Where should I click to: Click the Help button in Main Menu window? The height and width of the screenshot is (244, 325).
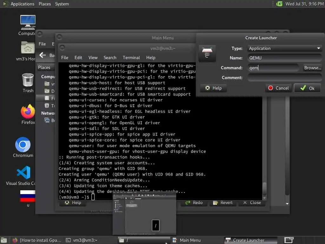(73, 203)
